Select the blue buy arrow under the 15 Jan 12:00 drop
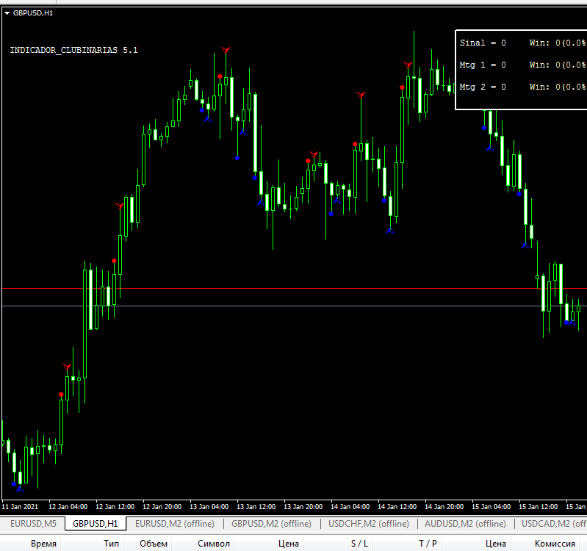This screenshot has width=587, height=551. tap(525, 245)
